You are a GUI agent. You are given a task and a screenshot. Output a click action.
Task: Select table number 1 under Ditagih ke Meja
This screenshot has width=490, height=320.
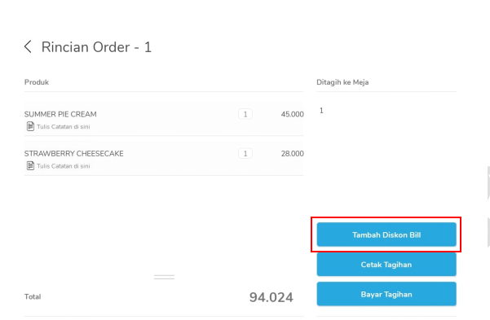[321, 111]
